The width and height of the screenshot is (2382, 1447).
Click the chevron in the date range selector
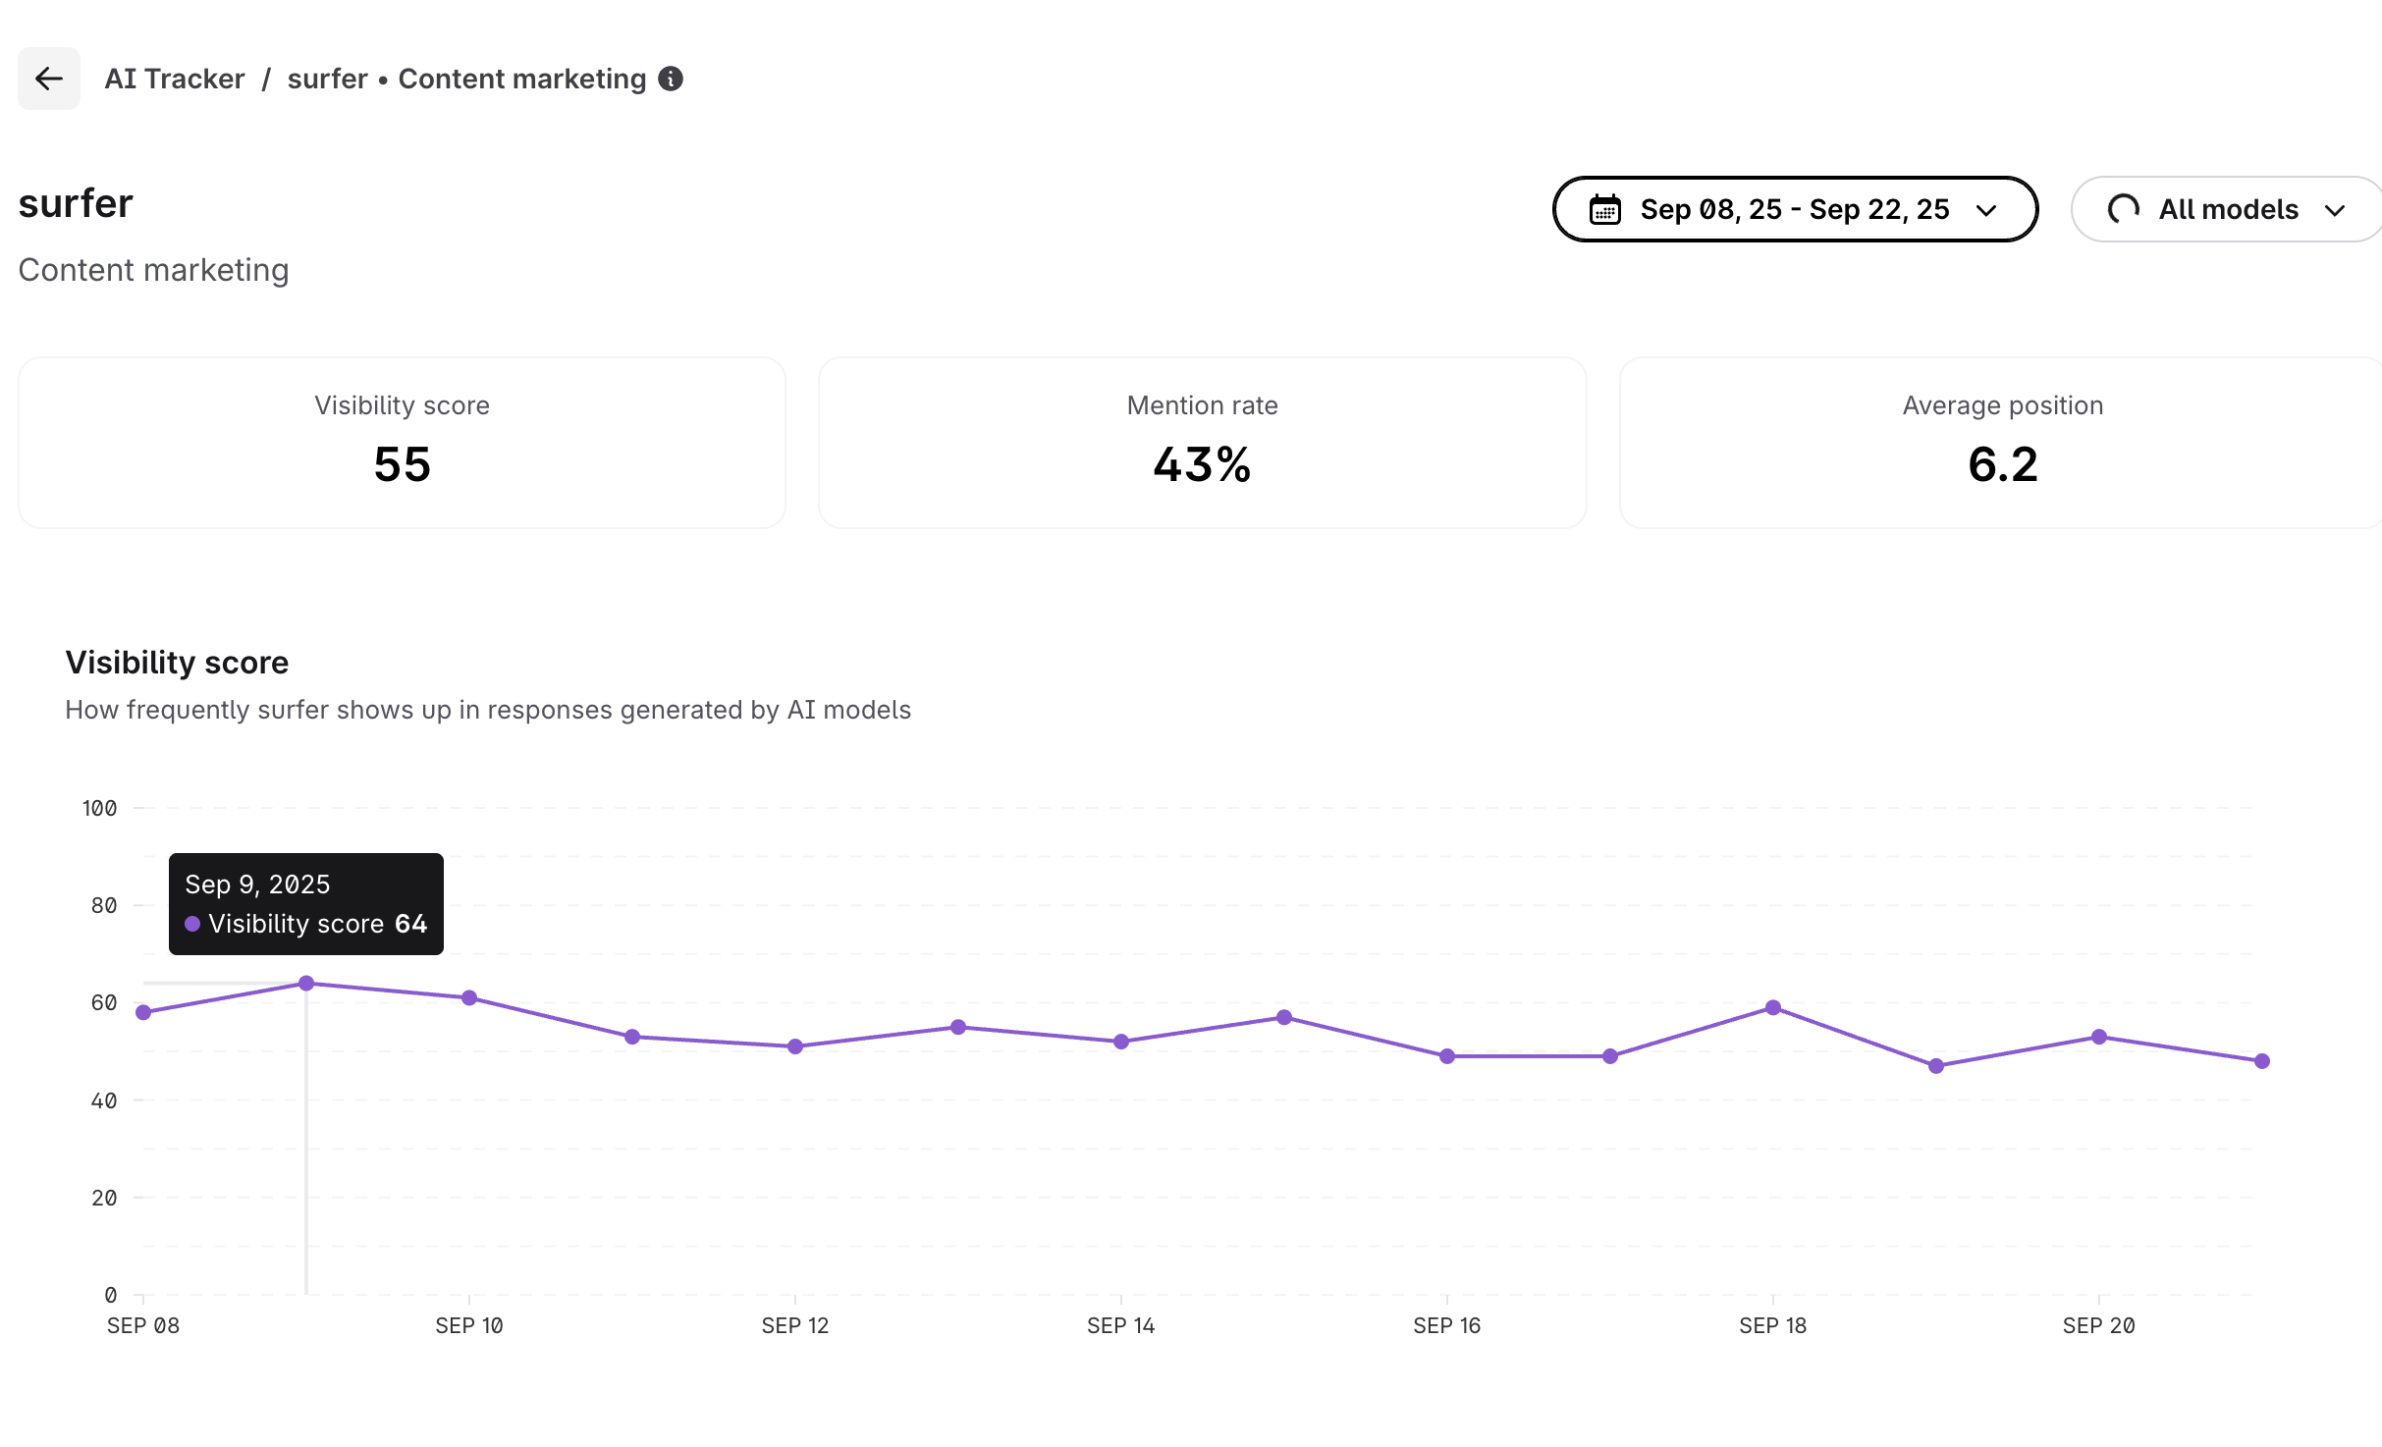1986,210
